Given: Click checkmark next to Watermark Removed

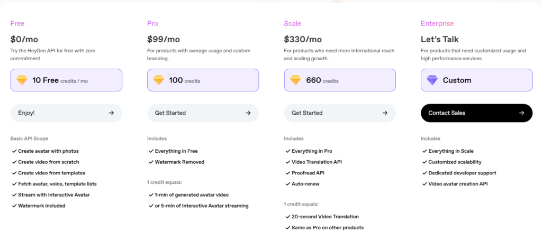Looking at the screenshot, I should coord(151,162).
